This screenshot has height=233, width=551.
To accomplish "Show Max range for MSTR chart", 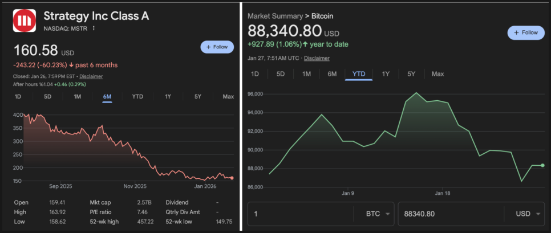I will [x=228, y=96].
